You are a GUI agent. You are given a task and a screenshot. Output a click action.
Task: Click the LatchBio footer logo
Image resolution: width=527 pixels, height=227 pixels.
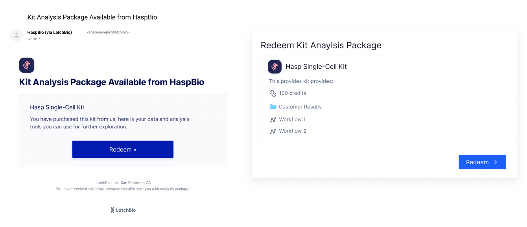pos(123,210)
